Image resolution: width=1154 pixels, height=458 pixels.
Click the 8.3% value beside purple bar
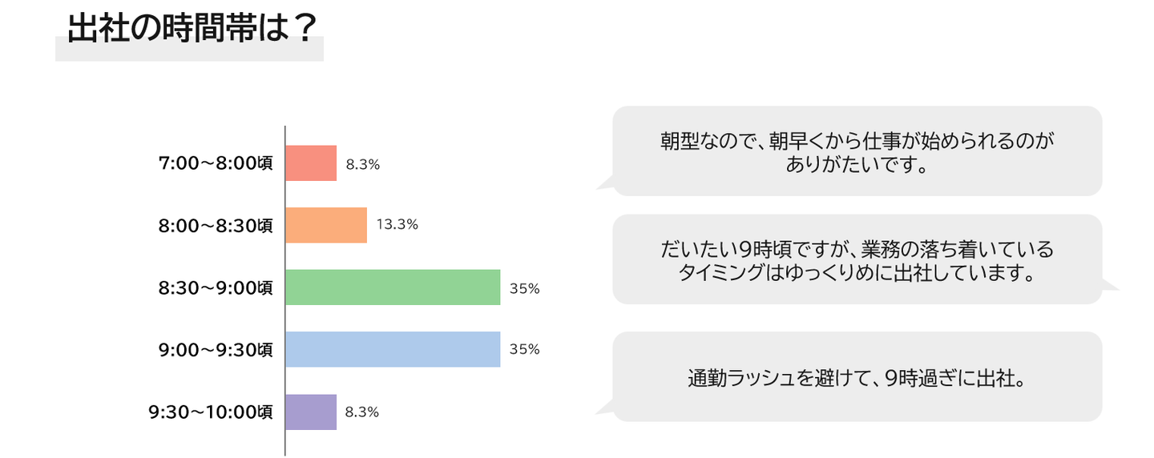point(361,412)
